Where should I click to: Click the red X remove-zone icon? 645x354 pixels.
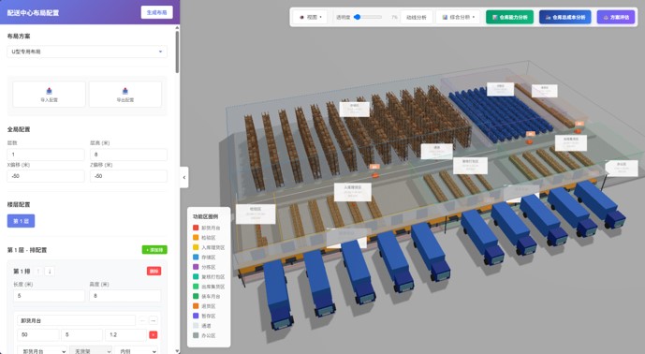click(x=153, y=335)
